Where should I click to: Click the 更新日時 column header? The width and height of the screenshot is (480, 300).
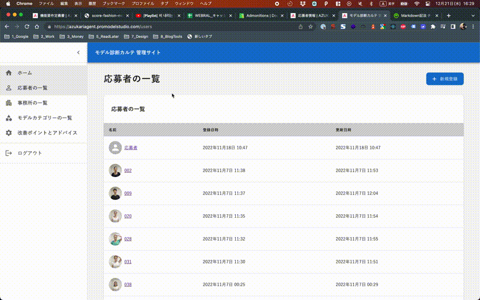343,130
